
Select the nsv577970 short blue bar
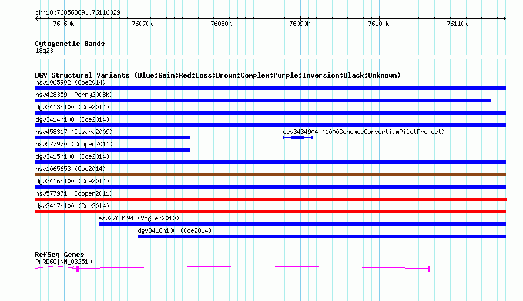point(112,150)
